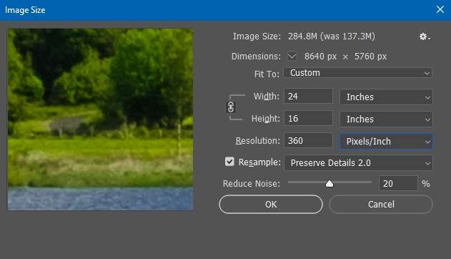
Task: Open the Height units Inches dropdown
Action: click(386, 119)
